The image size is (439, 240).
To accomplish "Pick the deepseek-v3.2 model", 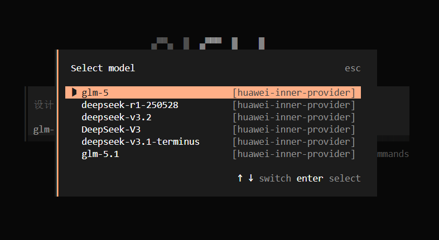I will (x=213, y=117).
